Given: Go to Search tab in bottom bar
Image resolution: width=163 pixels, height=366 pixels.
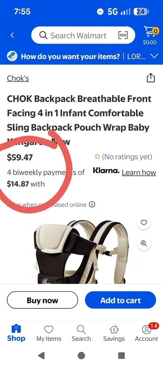Looking at the screenshot, I should [81, 334].
